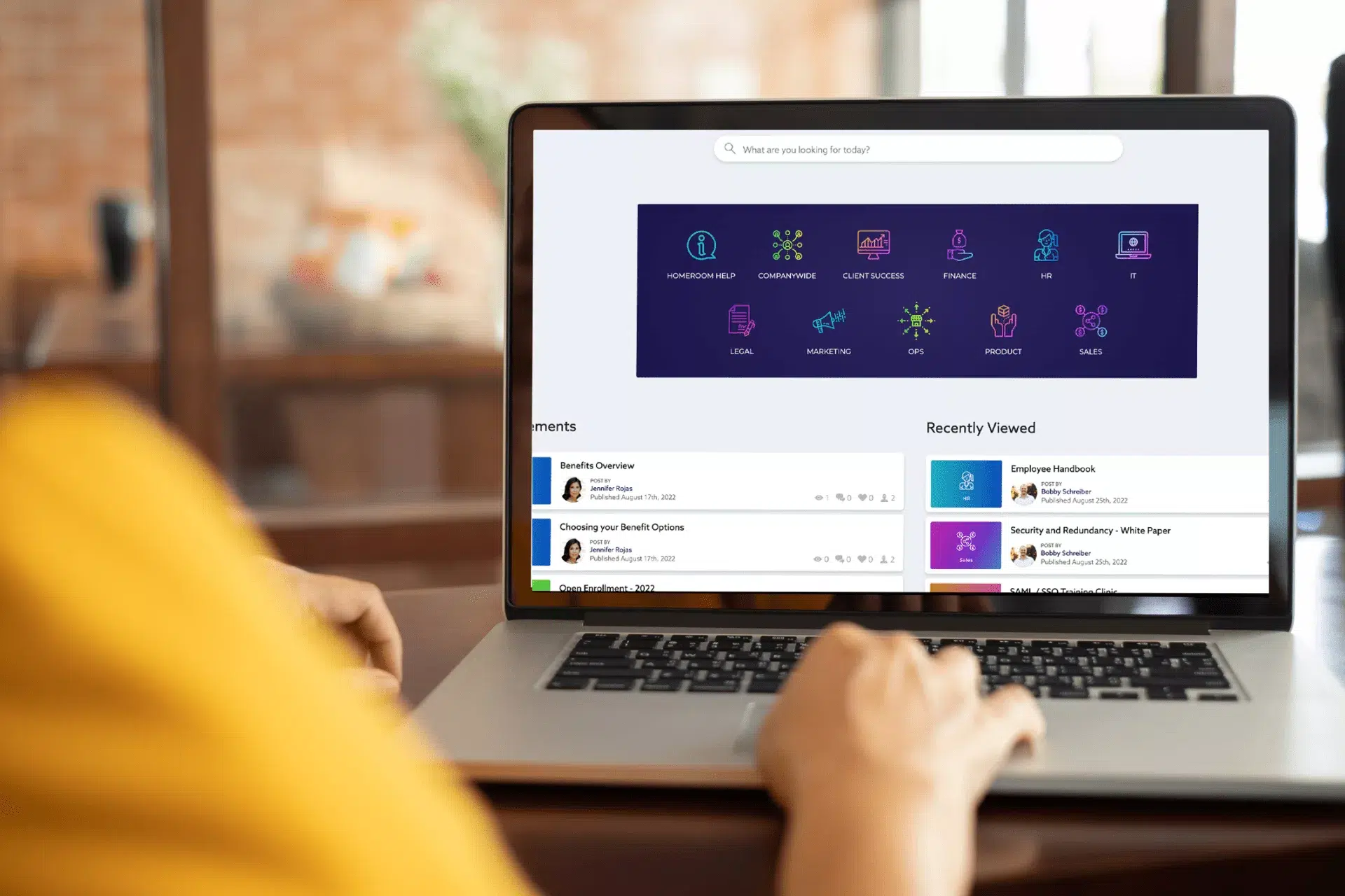
Task: Open the Benefits Overview post
Action: pos(598,465)
